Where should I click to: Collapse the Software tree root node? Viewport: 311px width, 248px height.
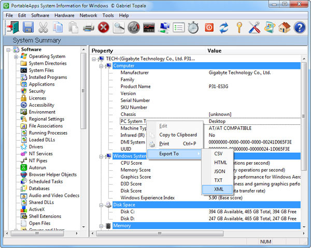point(8,50)
